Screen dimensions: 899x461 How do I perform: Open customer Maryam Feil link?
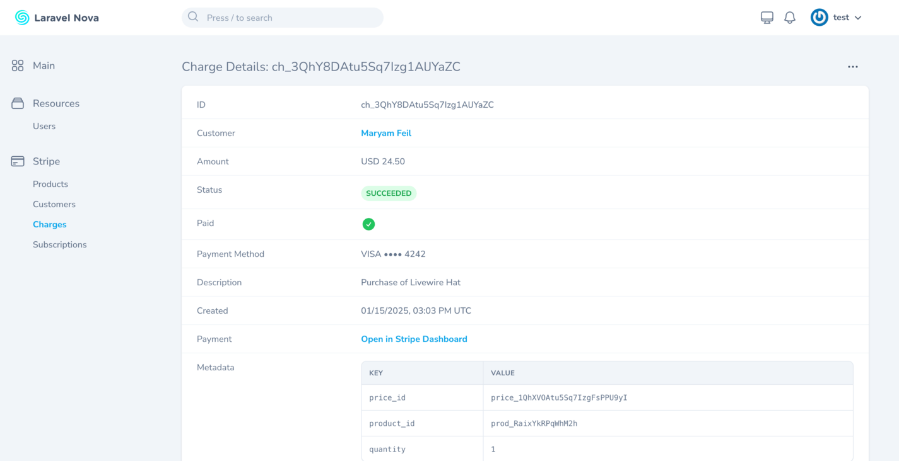point(386,133)
